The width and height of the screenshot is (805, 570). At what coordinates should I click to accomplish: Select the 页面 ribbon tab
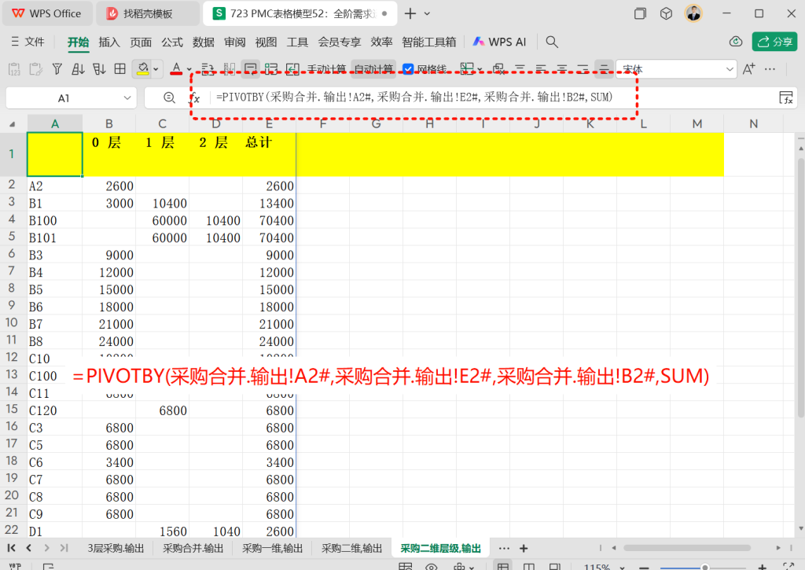(x=141, y=42)
